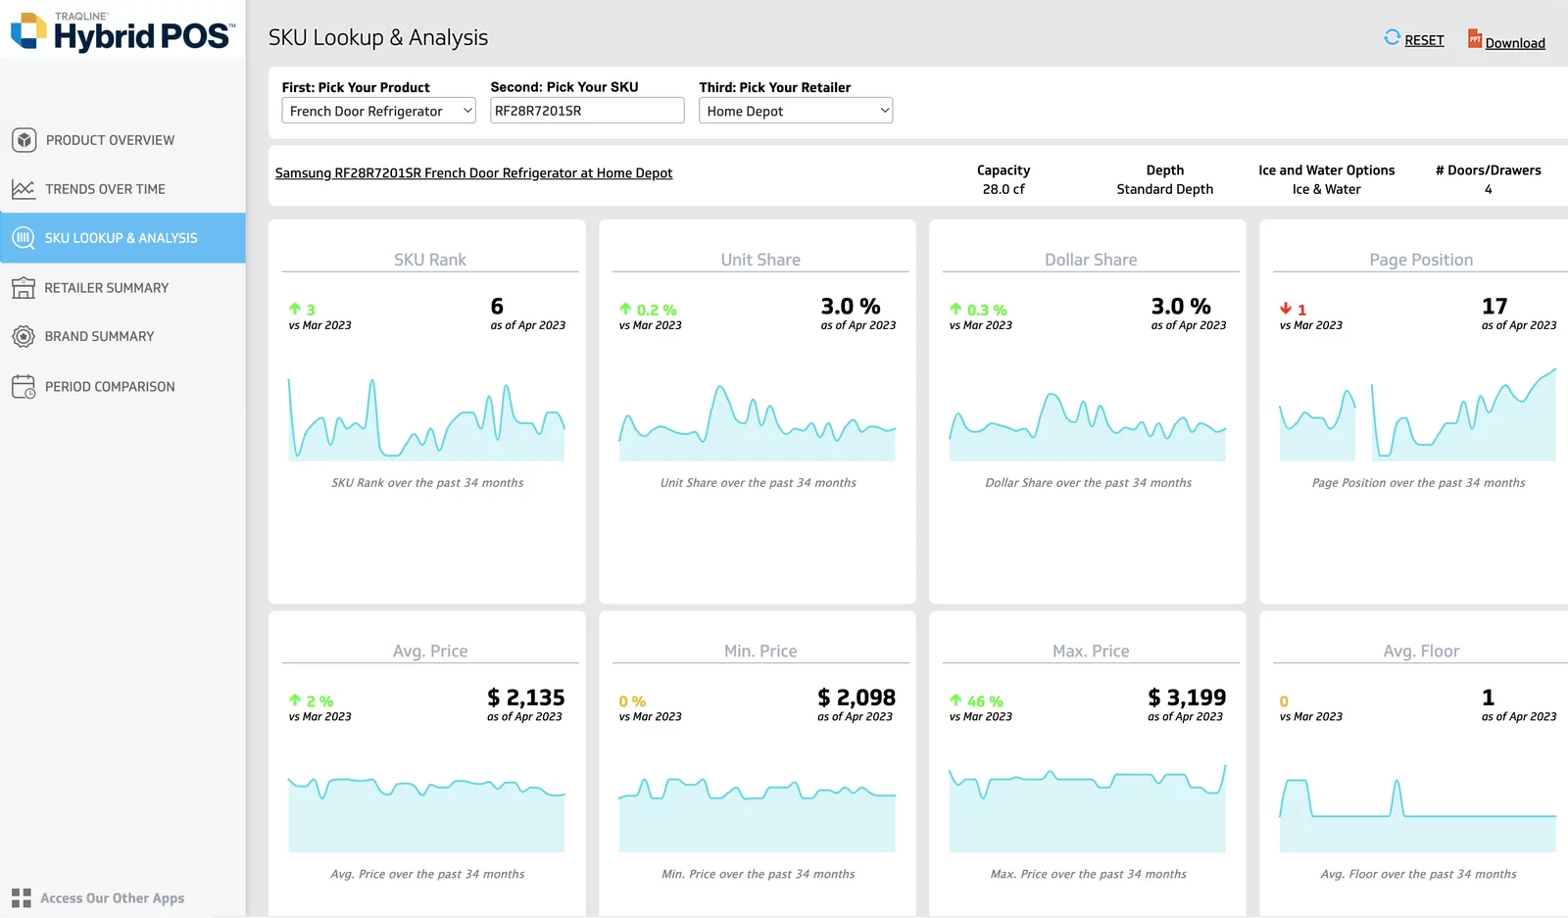
Task: Click the 46 % change in Max. Price
Action: coord(985,701)
